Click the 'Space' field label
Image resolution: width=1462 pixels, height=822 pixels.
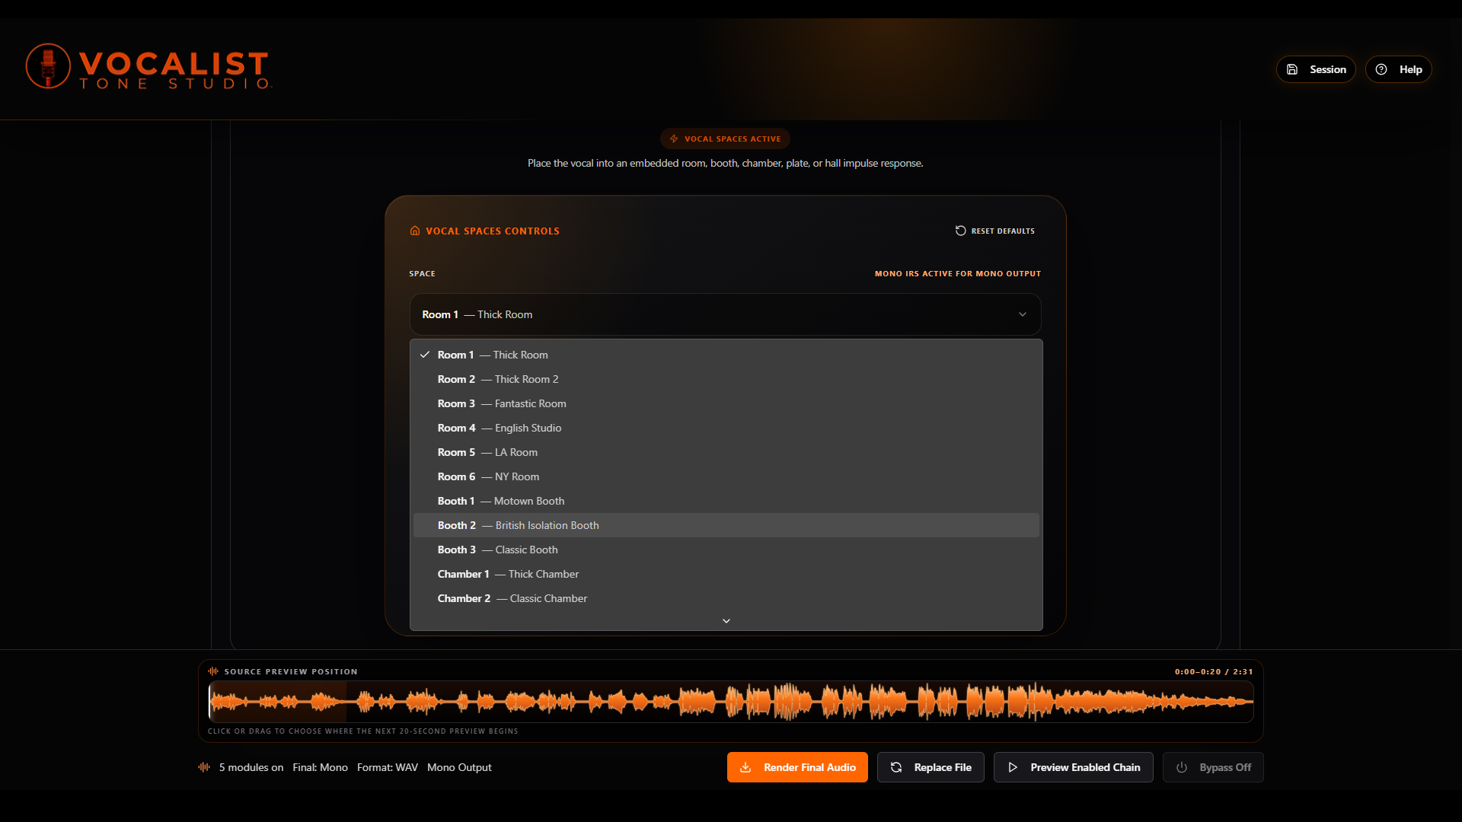pyautogui.click(x=422, y=273)
